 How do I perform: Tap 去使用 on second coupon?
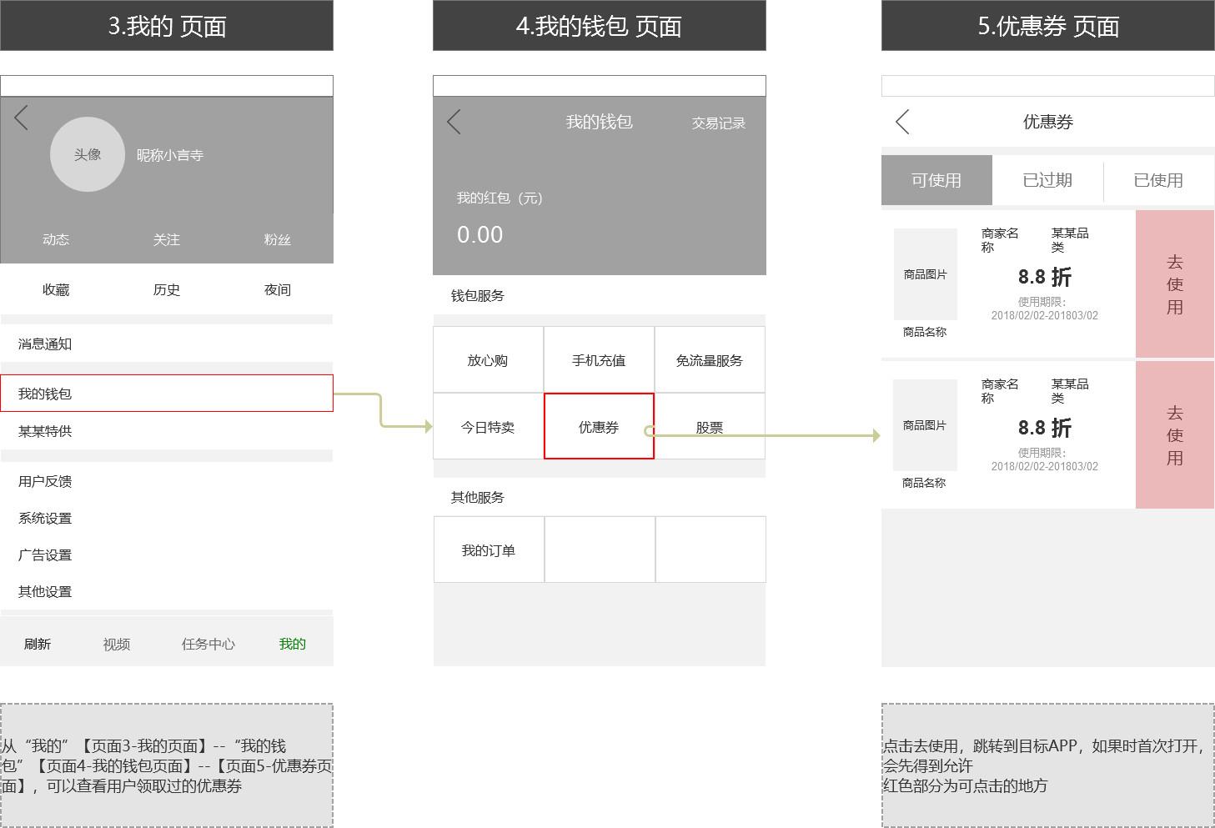[1175, 434]
